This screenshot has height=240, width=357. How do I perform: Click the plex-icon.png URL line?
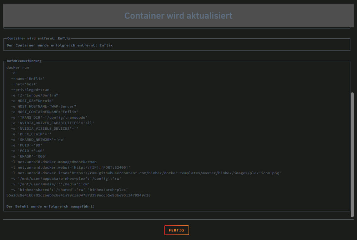[x=146, y=173]
